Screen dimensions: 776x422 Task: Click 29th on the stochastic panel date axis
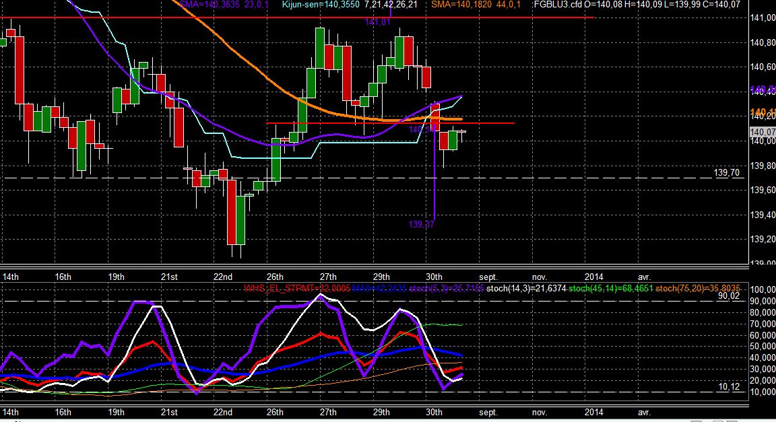click(381, 412)
